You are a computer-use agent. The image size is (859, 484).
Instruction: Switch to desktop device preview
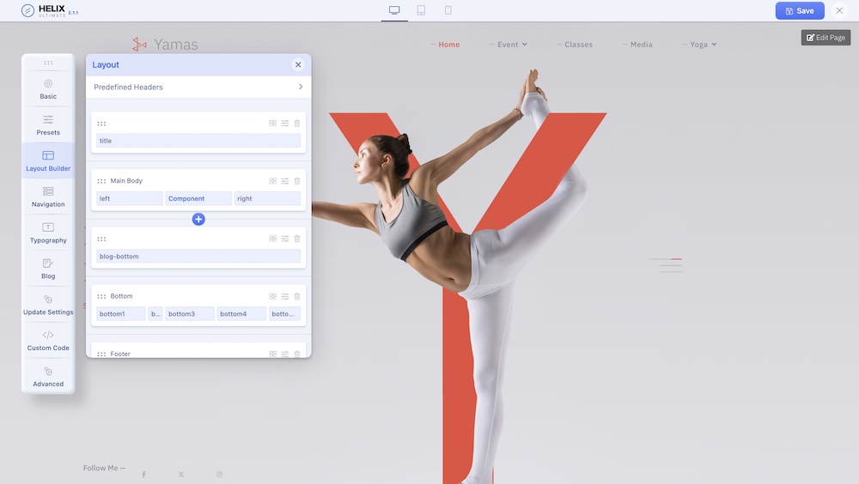(x=394, y=10)
